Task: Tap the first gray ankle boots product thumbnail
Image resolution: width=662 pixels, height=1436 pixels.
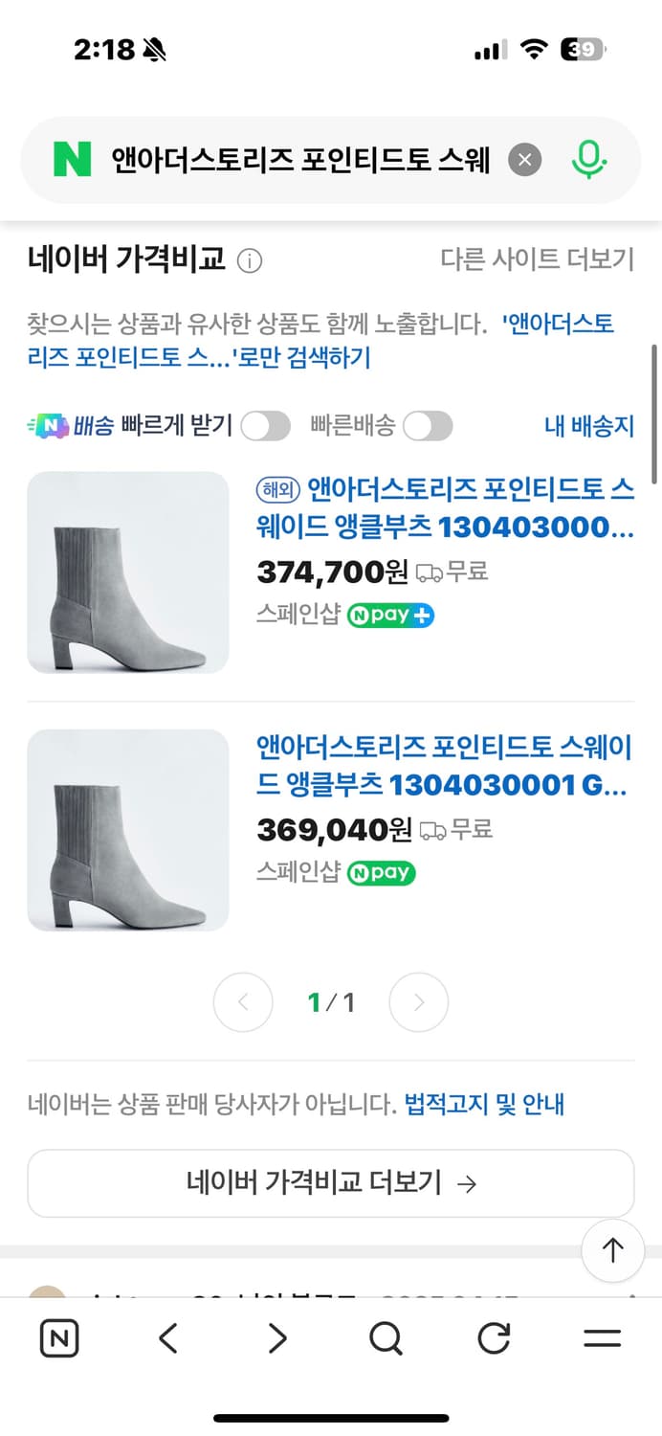Action: 127,572
